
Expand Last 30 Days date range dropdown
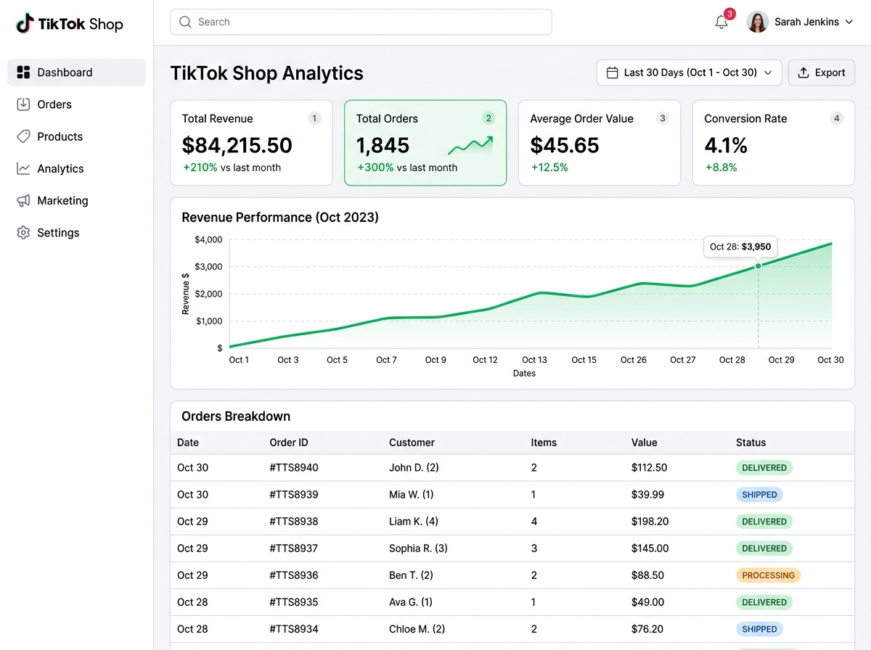(689, 73)
